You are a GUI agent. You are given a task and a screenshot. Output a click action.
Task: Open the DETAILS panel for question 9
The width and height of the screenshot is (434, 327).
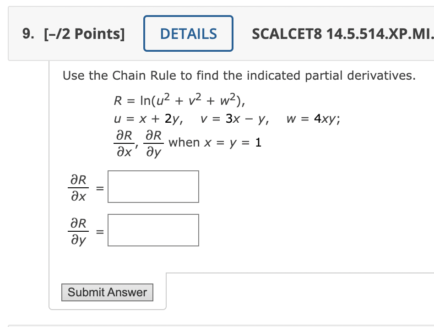pyautogui.click(x=188, y=33)
